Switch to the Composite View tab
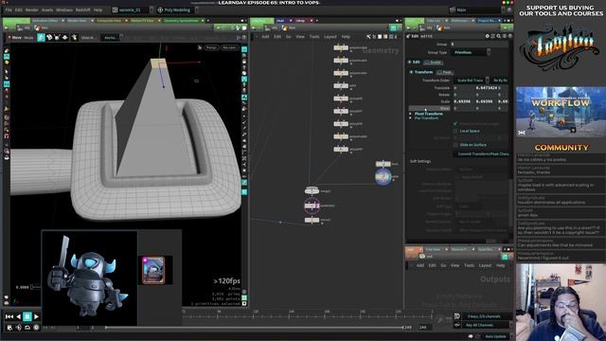 (x=109, y=21)
